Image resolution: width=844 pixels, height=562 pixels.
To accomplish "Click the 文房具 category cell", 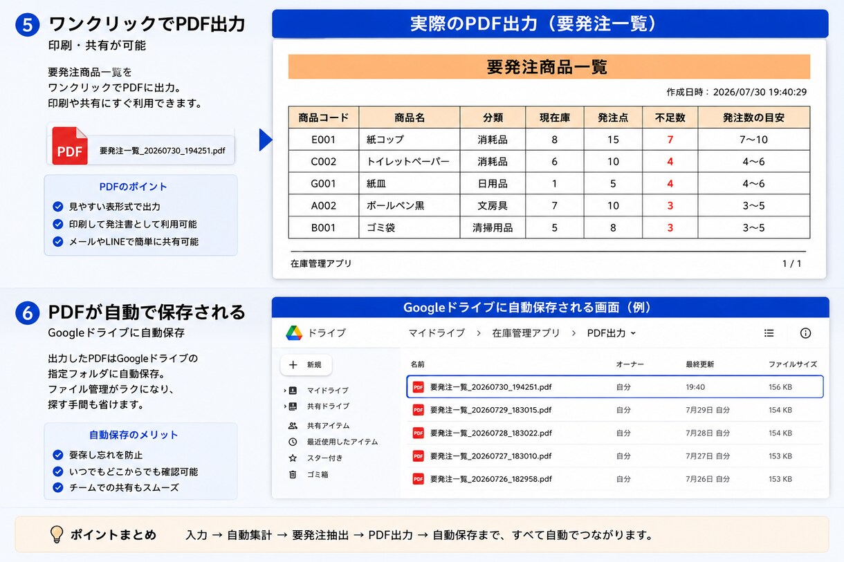I will coord(493,206).
